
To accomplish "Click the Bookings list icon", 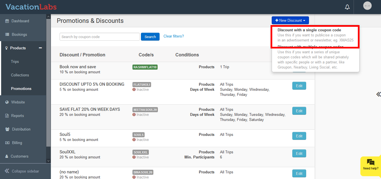I will (7, 35).
